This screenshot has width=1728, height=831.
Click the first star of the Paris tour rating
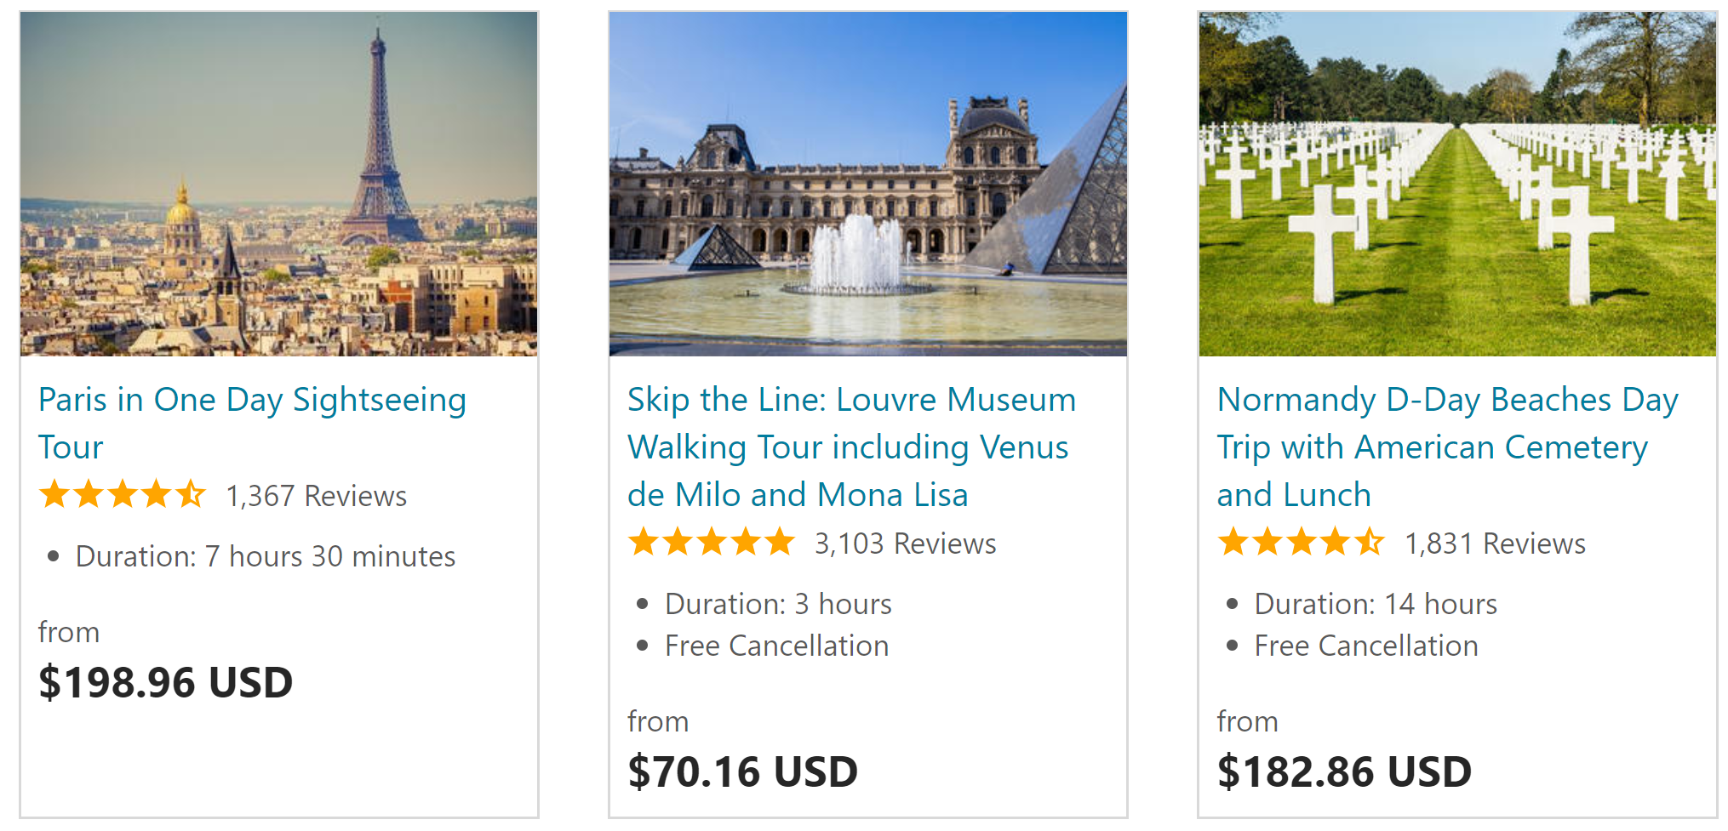coord(53,493)
